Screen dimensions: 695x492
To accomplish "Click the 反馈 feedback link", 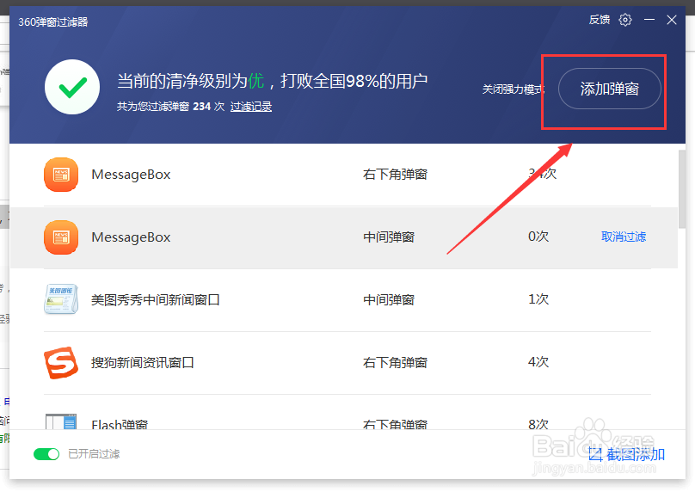I will pos(600,20).
